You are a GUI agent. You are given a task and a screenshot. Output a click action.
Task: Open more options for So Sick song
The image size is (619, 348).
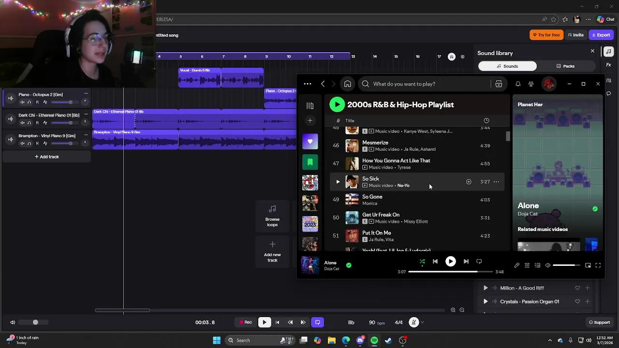coord(496,182)
